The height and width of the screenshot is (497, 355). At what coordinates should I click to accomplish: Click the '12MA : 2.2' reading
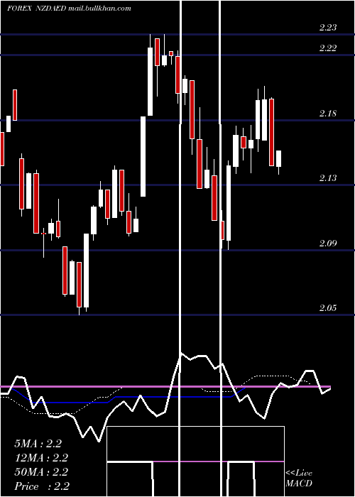pos(41,458)
